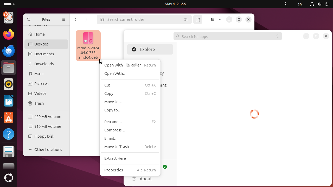Open the en keyboard layout menu
The width and height of the screenshot is (333, 187).
click(x=300, y=4)
